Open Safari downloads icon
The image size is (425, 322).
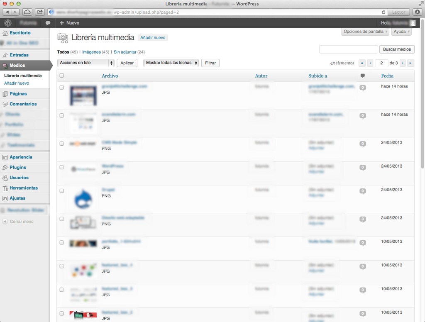pos(418,12)
